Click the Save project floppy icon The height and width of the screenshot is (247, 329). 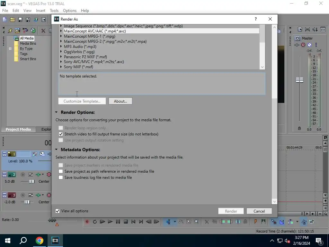click(20, 20)
